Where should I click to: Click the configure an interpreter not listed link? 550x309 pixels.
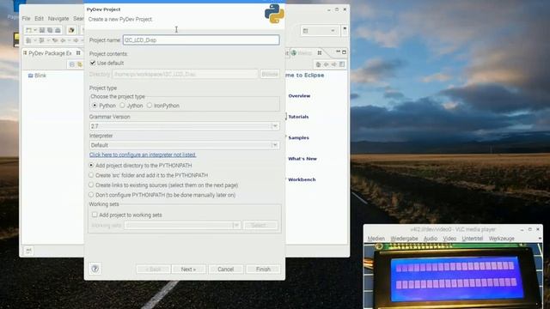click(x=143, y=154)
